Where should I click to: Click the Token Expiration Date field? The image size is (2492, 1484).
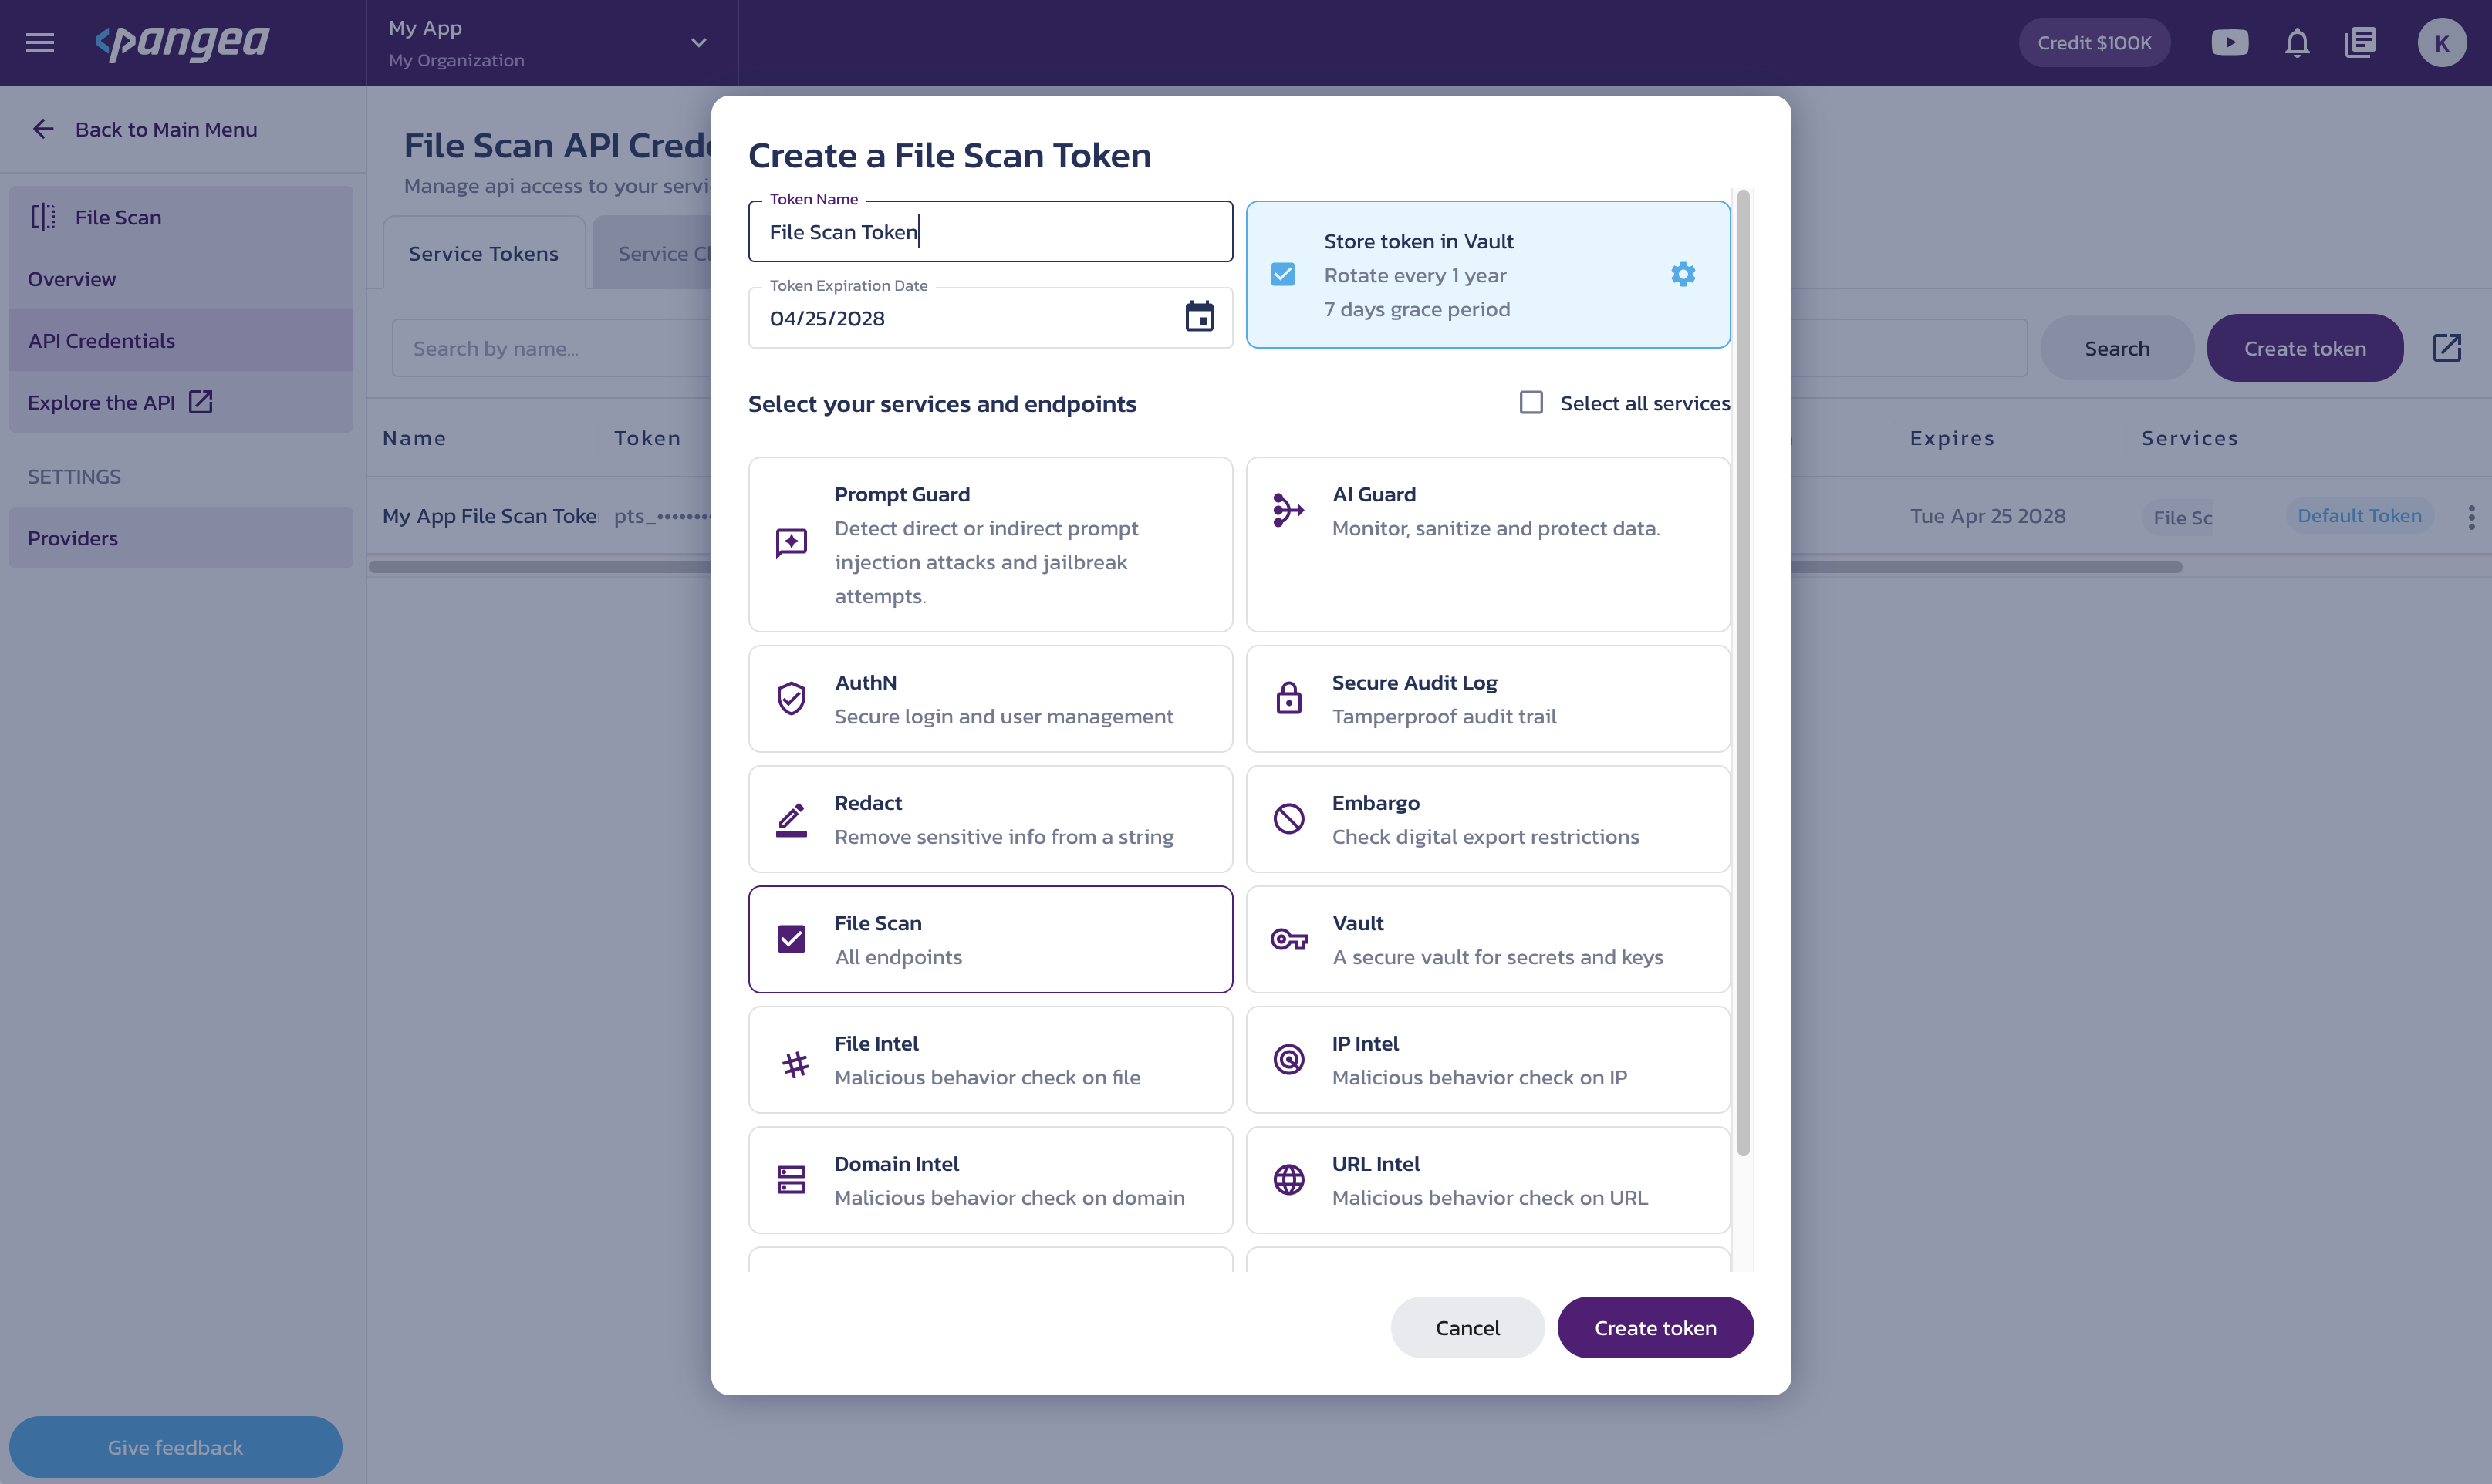(x=990, y=318)
